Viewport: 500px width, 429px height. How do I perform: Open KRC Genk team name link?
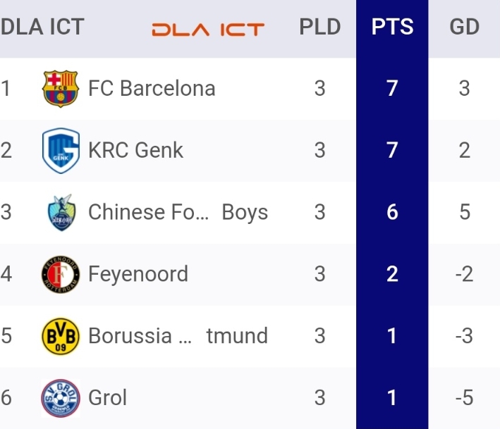(x=136, y=150)
